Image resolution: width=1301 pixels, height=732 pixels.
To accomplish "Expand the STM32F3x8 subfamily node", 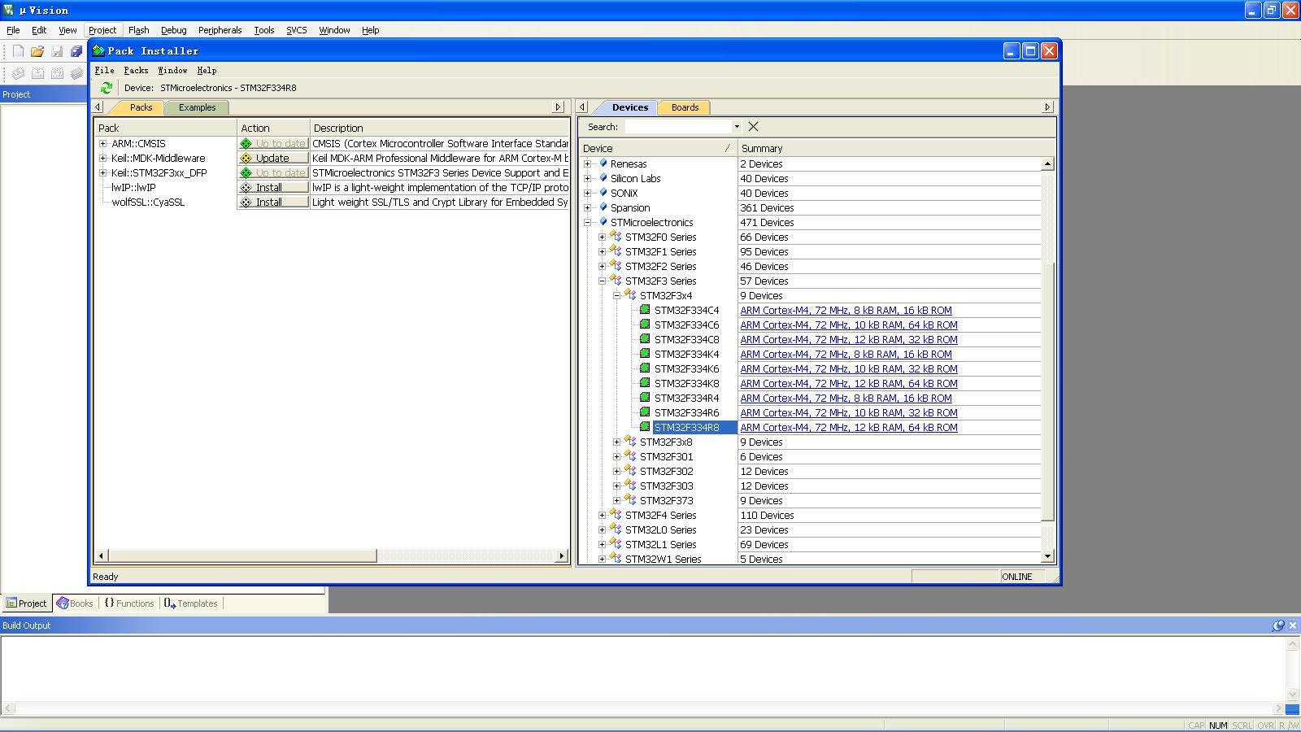I will pyautogui.click(x=617, y=442).
